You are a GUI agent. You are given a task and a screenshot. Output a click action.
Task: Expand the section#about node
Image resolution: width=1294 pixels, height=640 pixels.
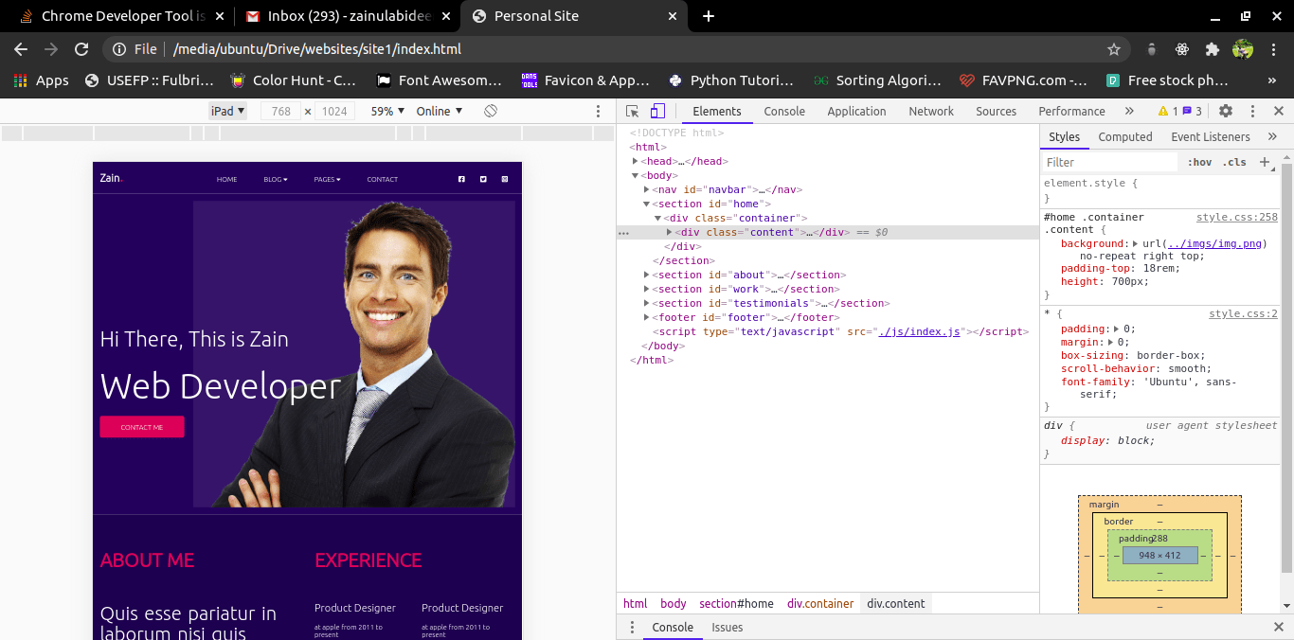pyautogui.click(x=647, y=275)
